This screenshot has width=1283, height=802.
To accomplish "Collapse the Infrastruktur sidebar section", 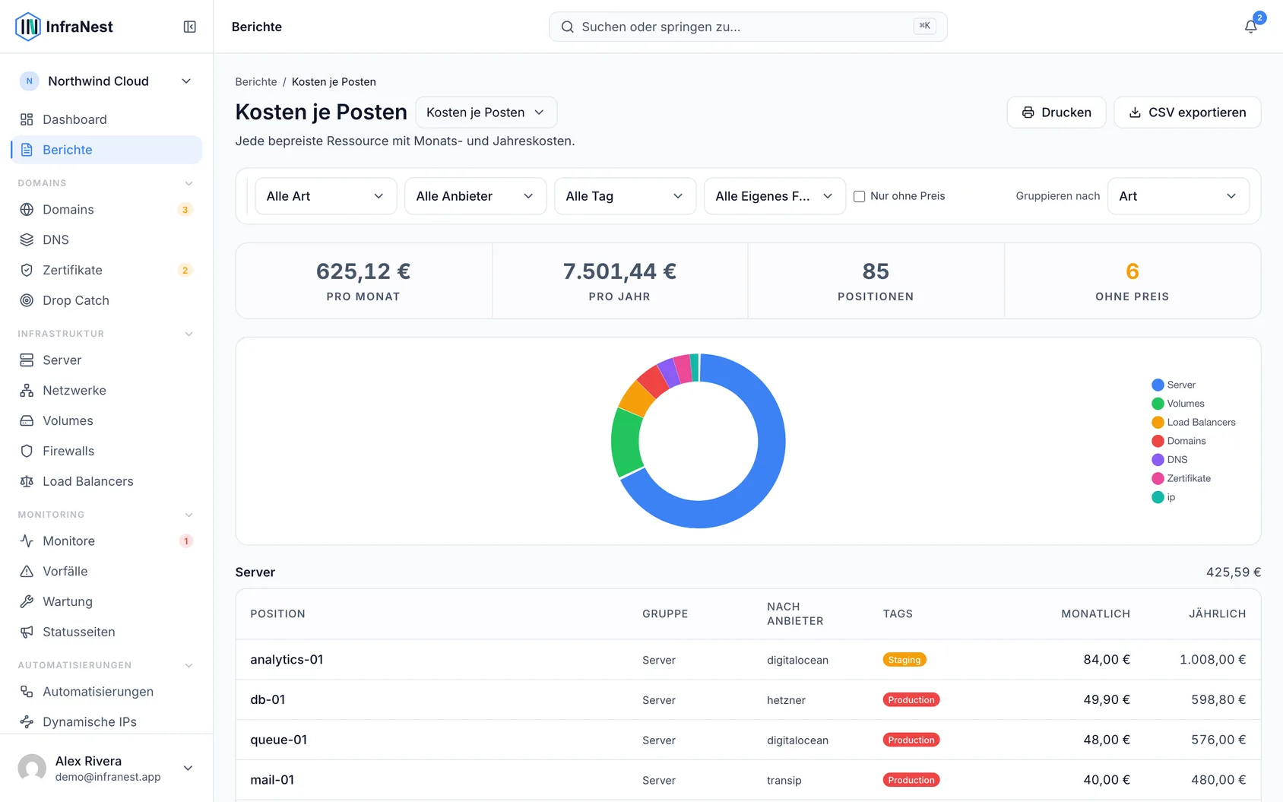I will pyautogui.click(x=188, y=334).
